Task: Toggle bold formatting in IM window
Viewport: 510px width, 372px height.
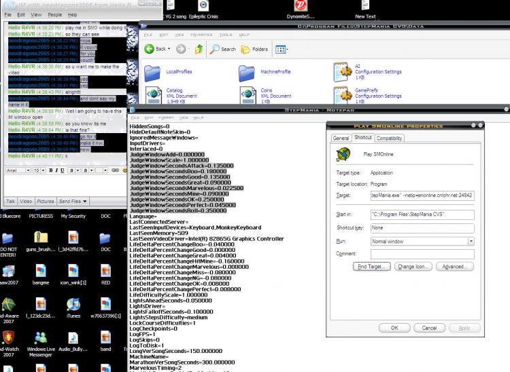Action: [x=51, y=170]
